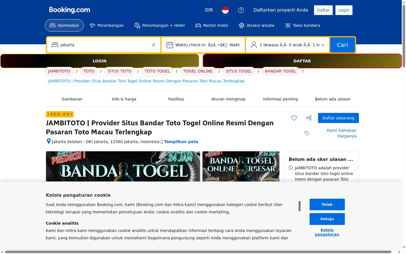
Task: Go to Informasi penting tab
Action: coord(281,99)
